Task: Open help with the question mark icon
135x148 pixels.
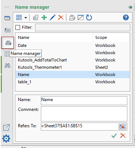Action: [126, 17]
